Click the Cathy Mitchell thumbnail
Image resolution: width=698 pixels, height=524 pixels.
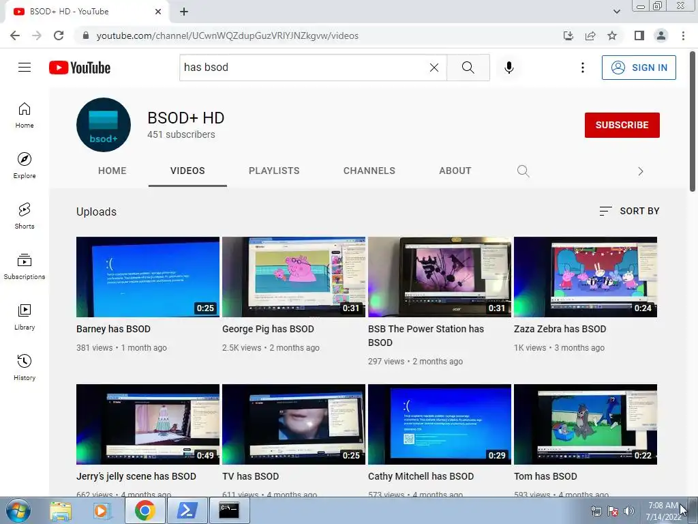tap(440, 424)
